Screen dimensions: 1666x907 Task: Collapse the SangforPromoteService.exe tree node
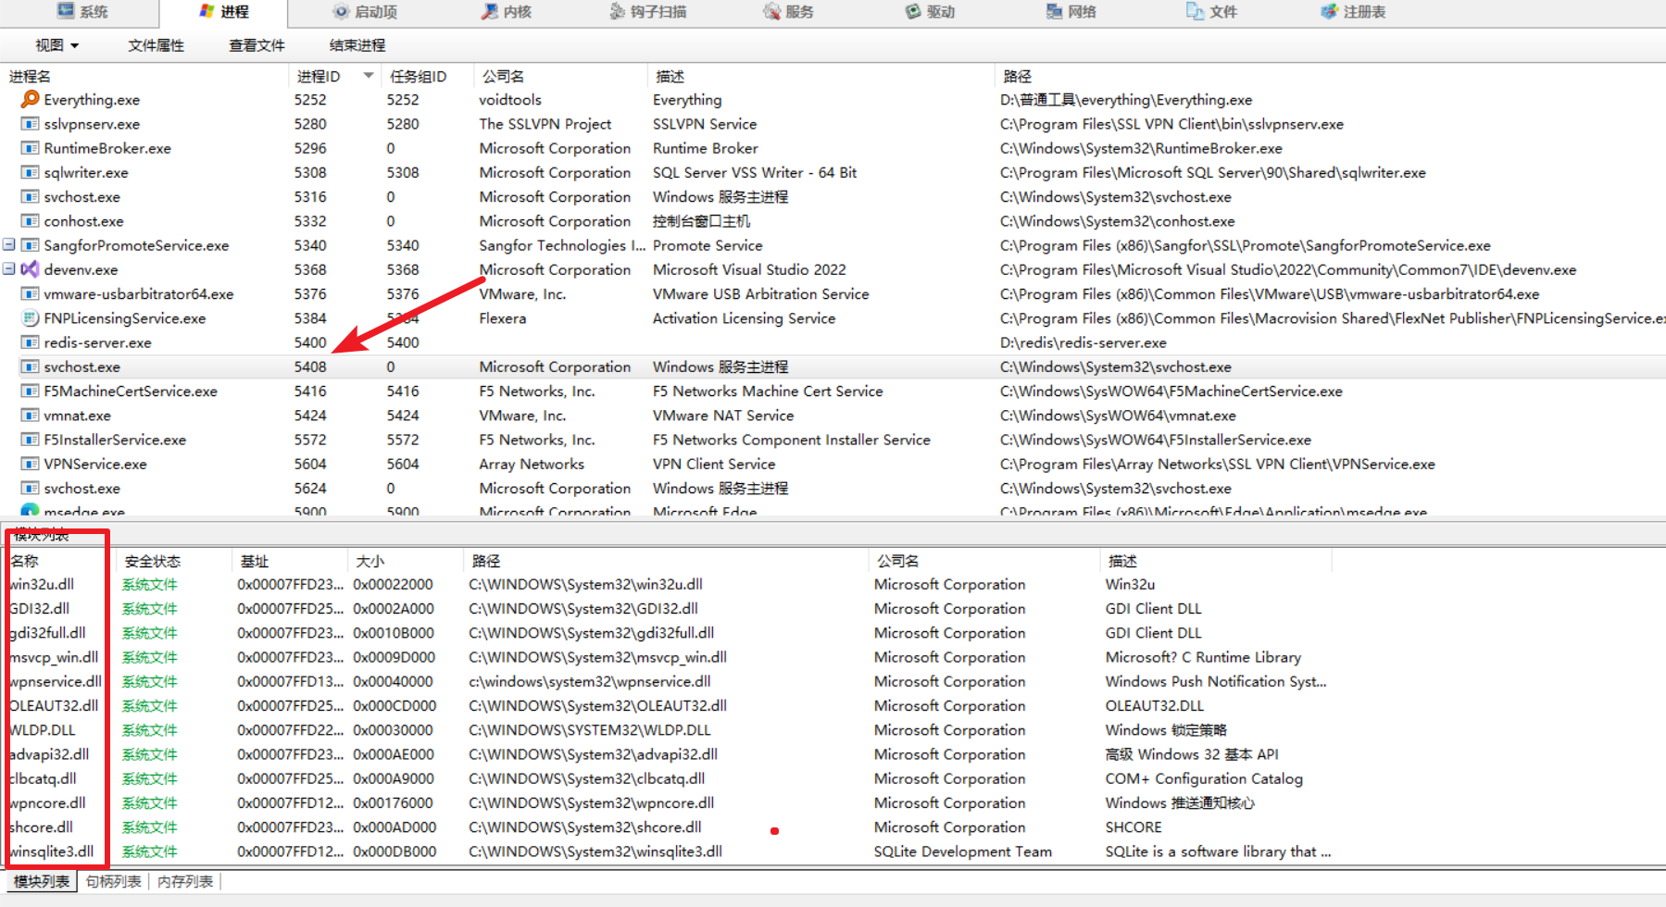point(8,245)
